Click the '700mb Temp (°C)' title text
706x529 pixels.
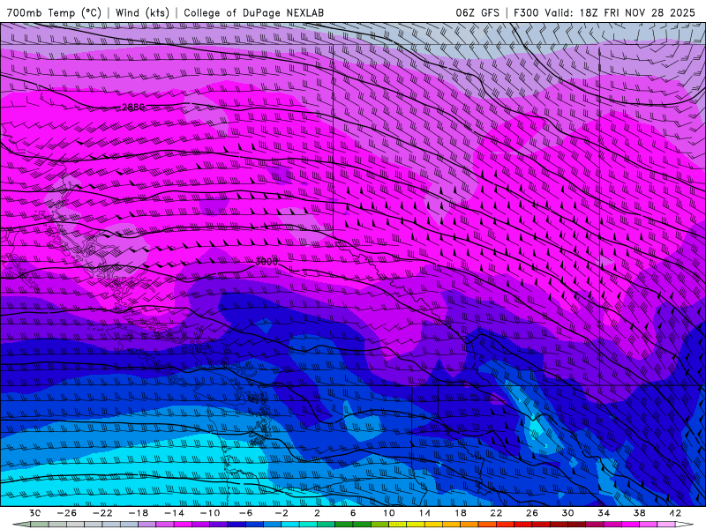coord(54,13)
